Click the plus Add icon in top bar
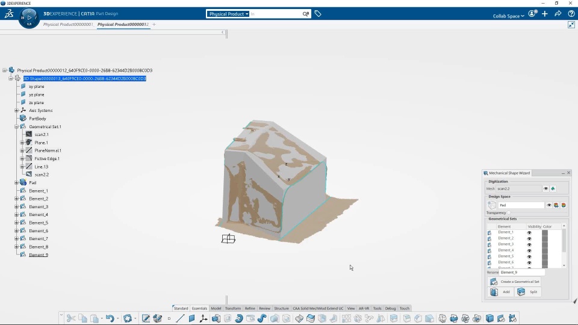 point(545,14)
